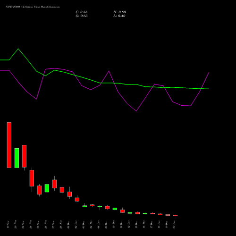Image resolution: width=236 pixels, height=236 pixels.
Task: Click the '21 Nov' date axis label
Action: pyautogui.click(x=23, y=225)
